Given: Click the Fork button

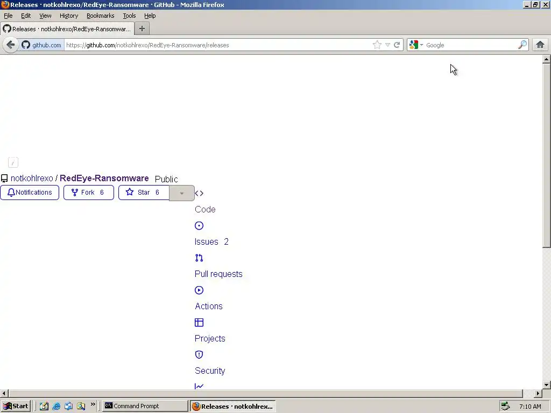Looking at the screenshot, I should [x=89, y=193].
